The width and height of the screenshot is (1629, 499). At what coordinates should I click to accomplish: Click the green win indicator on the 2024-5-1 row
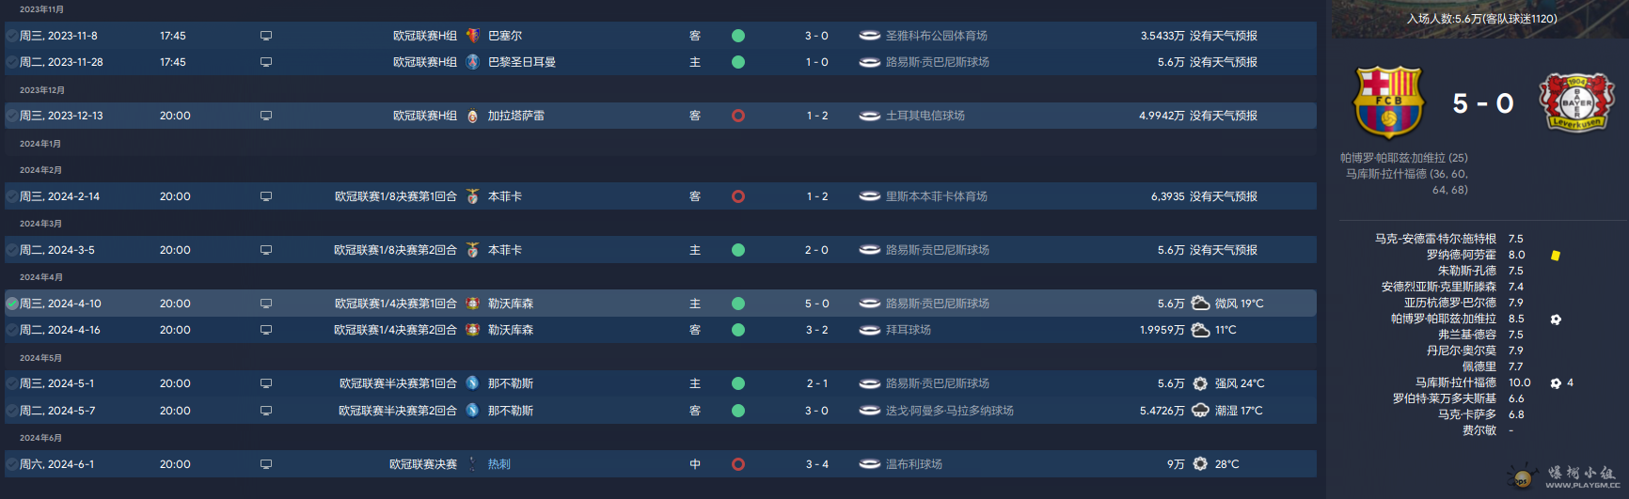click(x=738, y=383)
